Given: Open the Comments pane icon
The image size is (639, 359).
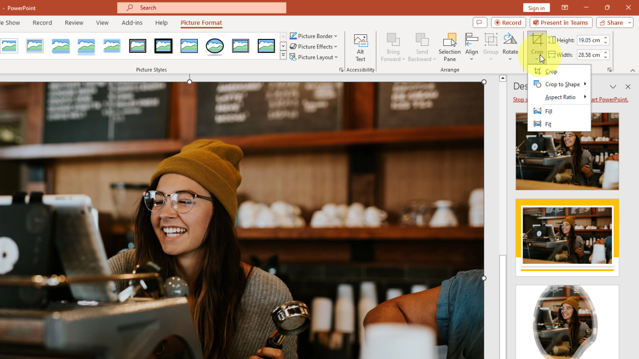Looking at the screenshot, I should tap(480, 22).
